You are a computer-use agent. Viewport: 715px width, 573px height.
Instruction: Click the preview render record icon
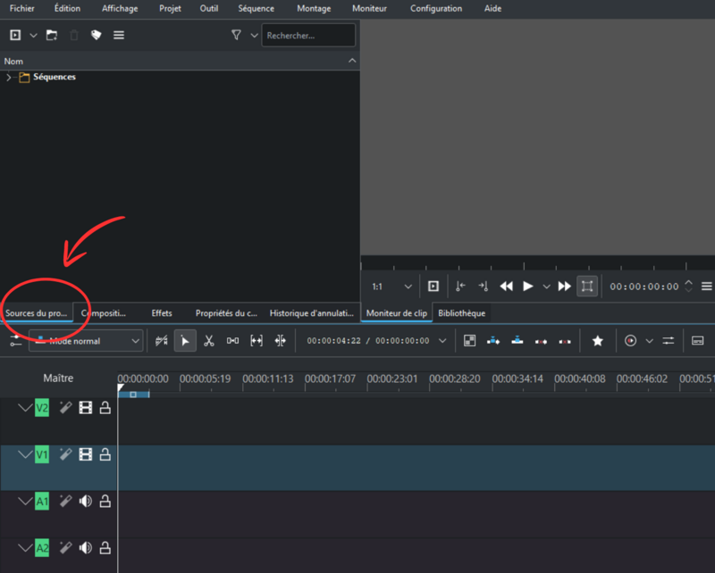(x=630, y=341)
